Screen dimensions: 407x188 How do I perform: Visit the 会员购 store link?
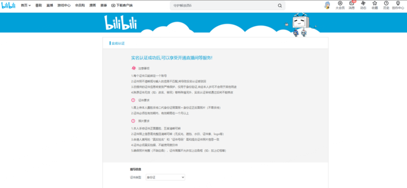click(x=80, y=5)
